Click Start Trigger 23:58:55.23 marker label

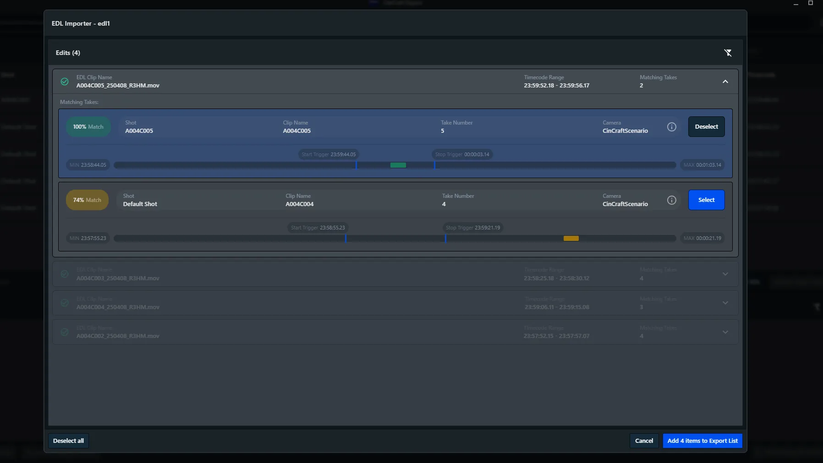point(318,228)
